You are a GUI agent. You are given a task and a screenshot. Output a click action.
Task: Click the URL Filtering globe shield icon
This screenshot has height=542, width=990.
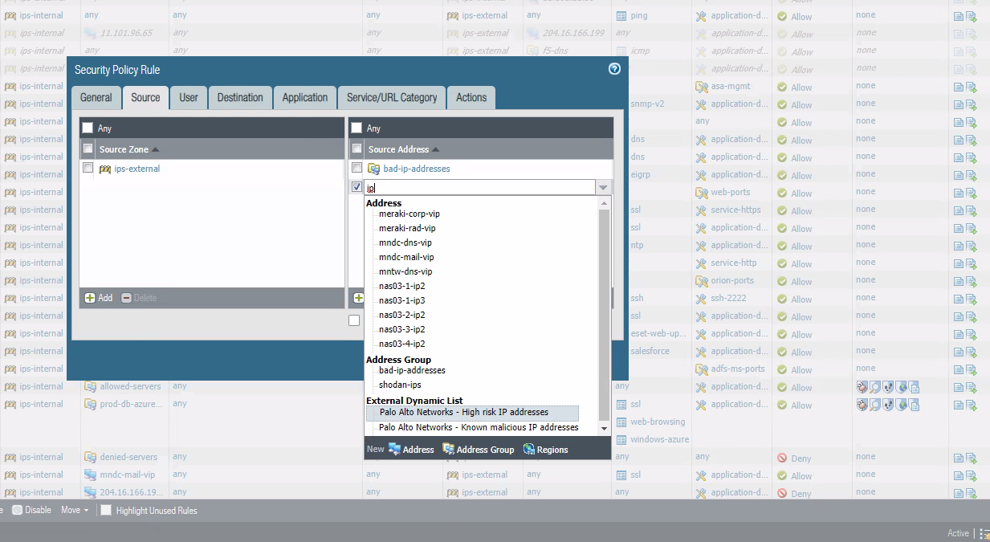tap(901, 387)
